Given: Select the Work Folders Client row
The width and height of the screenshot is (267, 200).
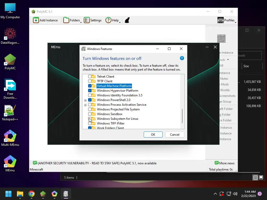Looking at the screenshot, I should click(x=110, y=128).
